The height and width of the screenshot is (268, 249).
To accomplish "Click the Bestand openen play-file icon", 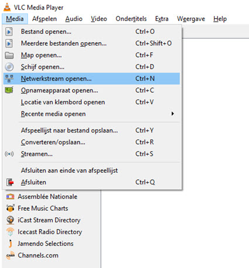I will click(9, 32).
